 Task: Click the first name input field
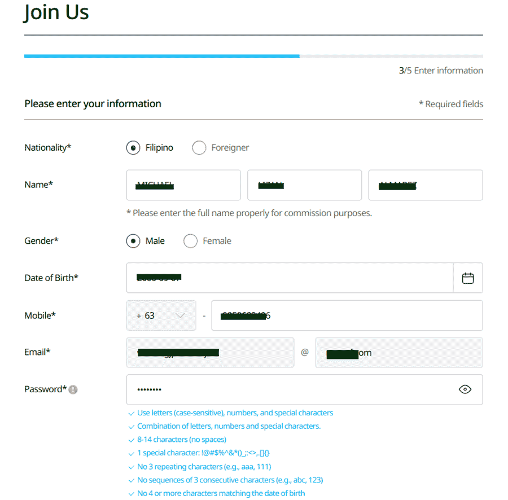coord(183,185)
